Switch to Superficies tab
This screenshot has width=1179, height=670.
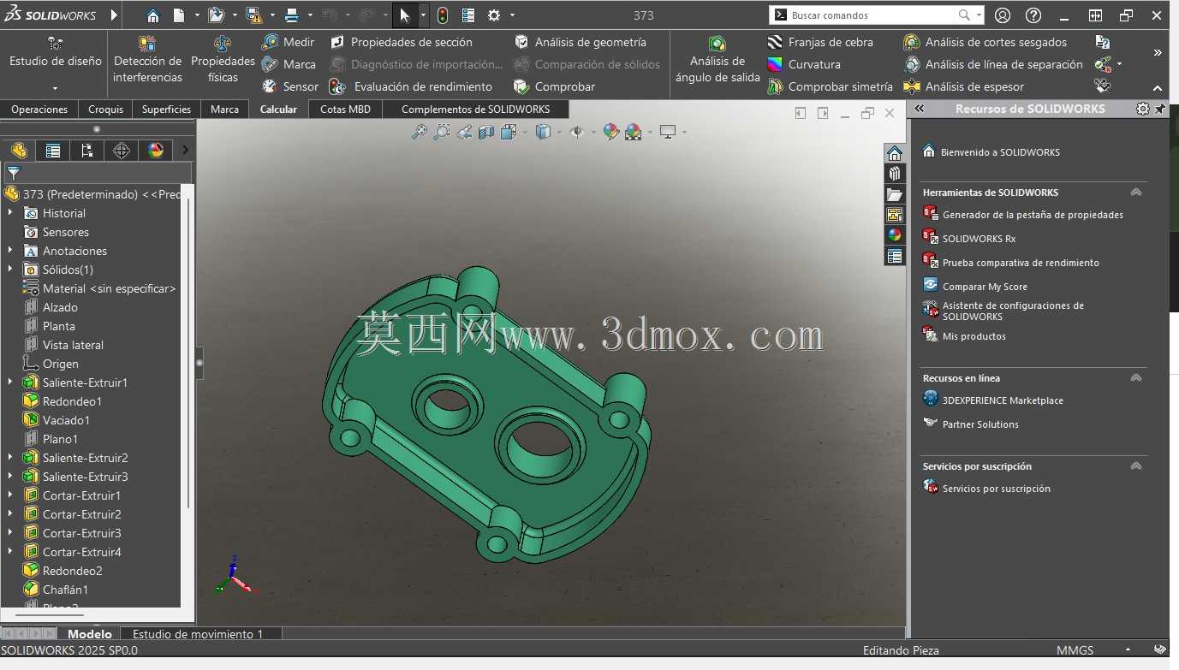[166, 110]
